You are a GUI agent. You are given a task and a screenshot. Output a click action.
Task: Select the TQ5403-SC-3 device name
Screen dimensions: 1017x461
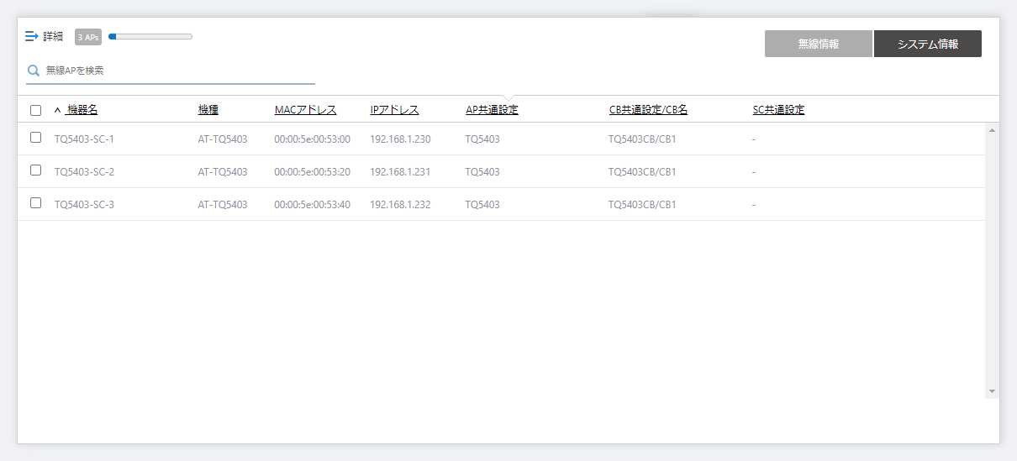click(84, 205)
